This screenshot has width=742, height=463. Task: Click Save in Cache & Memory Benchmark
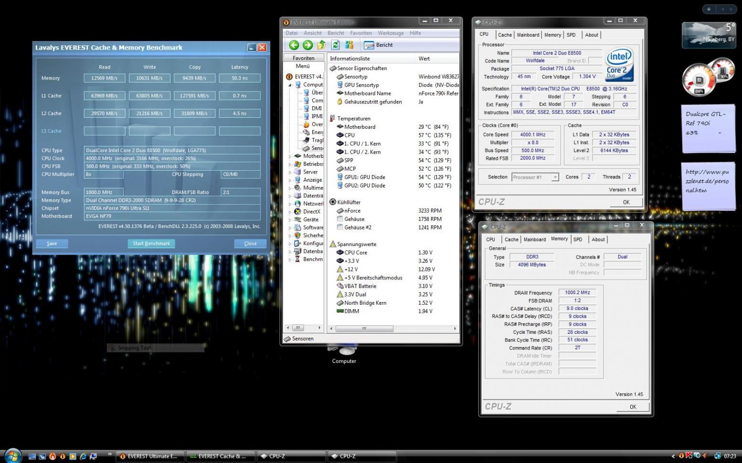[52, 243]
